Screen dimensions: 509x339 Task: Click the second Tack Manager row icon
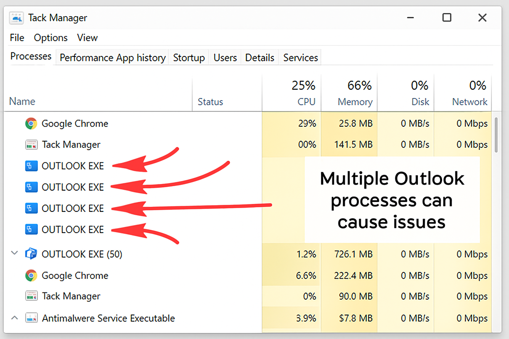(x=31, y=296)
